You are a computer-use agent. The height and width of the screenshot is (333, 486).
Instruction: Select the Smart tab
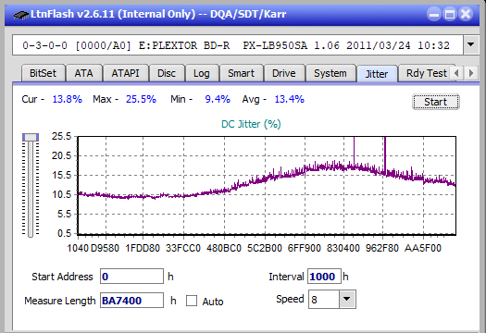(x=241, y=73)
